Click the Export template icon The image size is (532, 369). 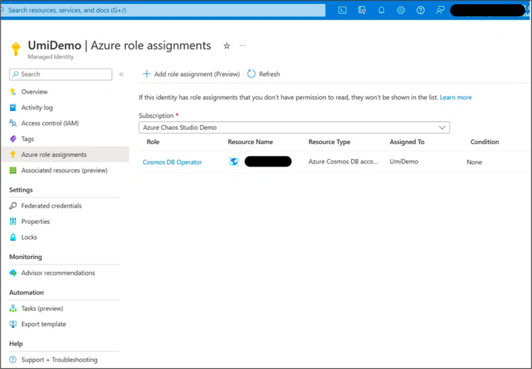click(x=13, y=324)
